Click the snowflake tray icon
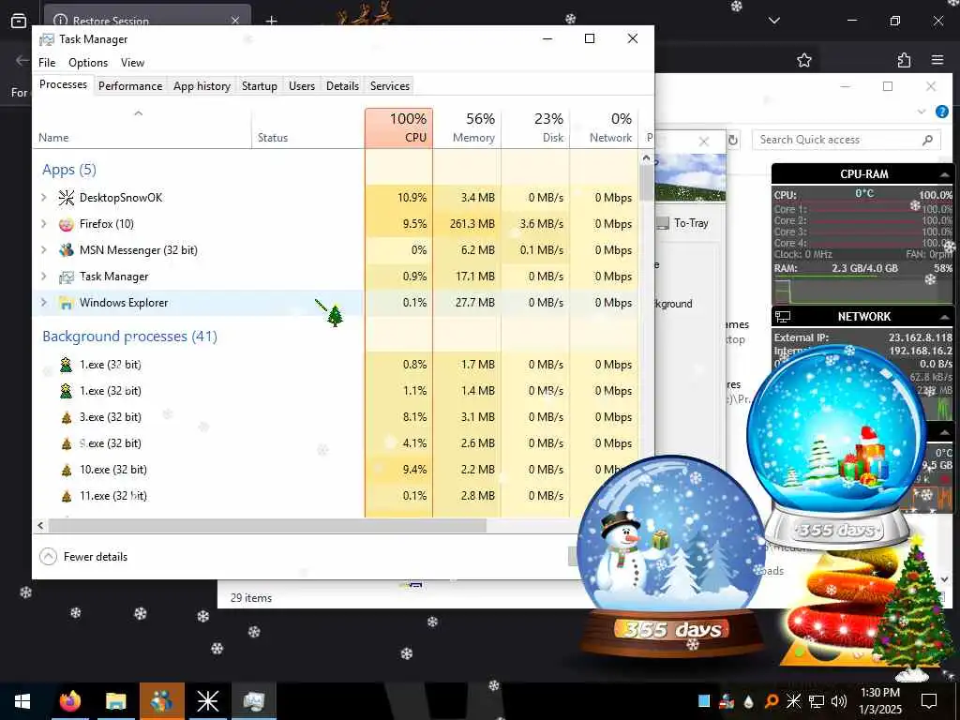The height and width of the screenshot is (720, 960). (x=793, y=701)
